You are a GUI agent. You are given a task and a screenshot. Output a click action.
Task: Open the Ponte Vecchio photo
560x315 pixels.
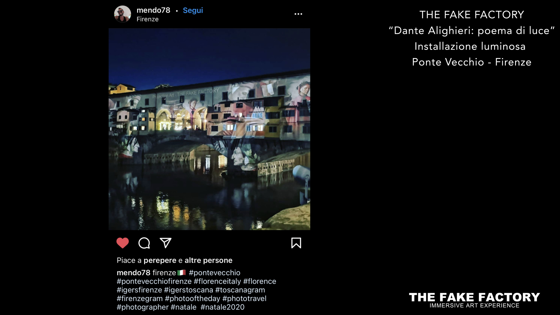tap(209, 129)
